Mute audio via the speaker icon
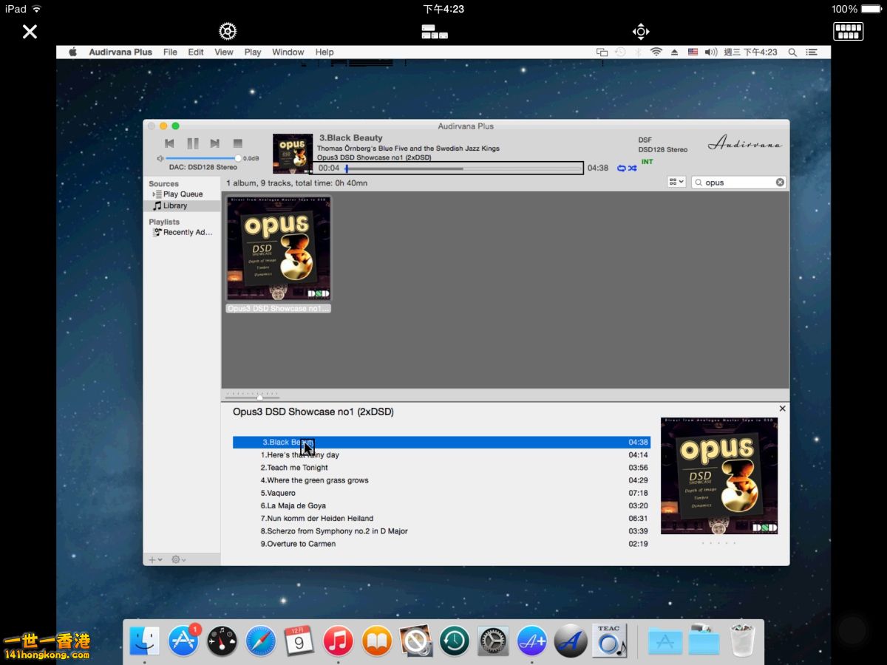887x665 pixels. tap(160, 159)
